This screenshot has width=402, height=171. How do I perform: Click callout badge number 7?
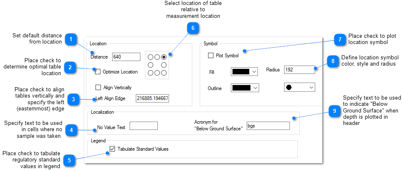point(339,40)
